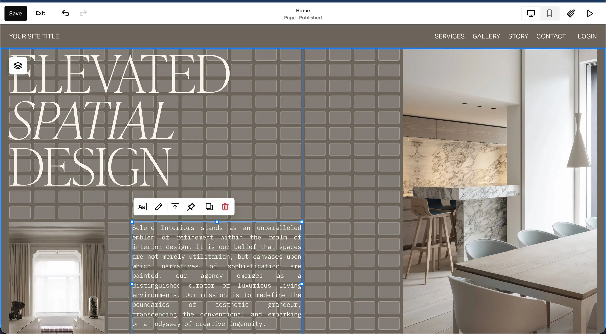Open the site styles paintbrush

pos(571,13)
